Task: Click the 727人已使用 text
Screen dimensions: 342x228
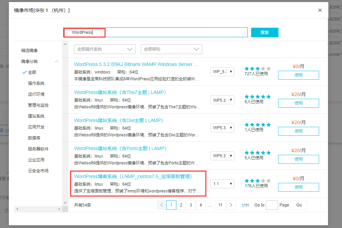Action: 256,74
